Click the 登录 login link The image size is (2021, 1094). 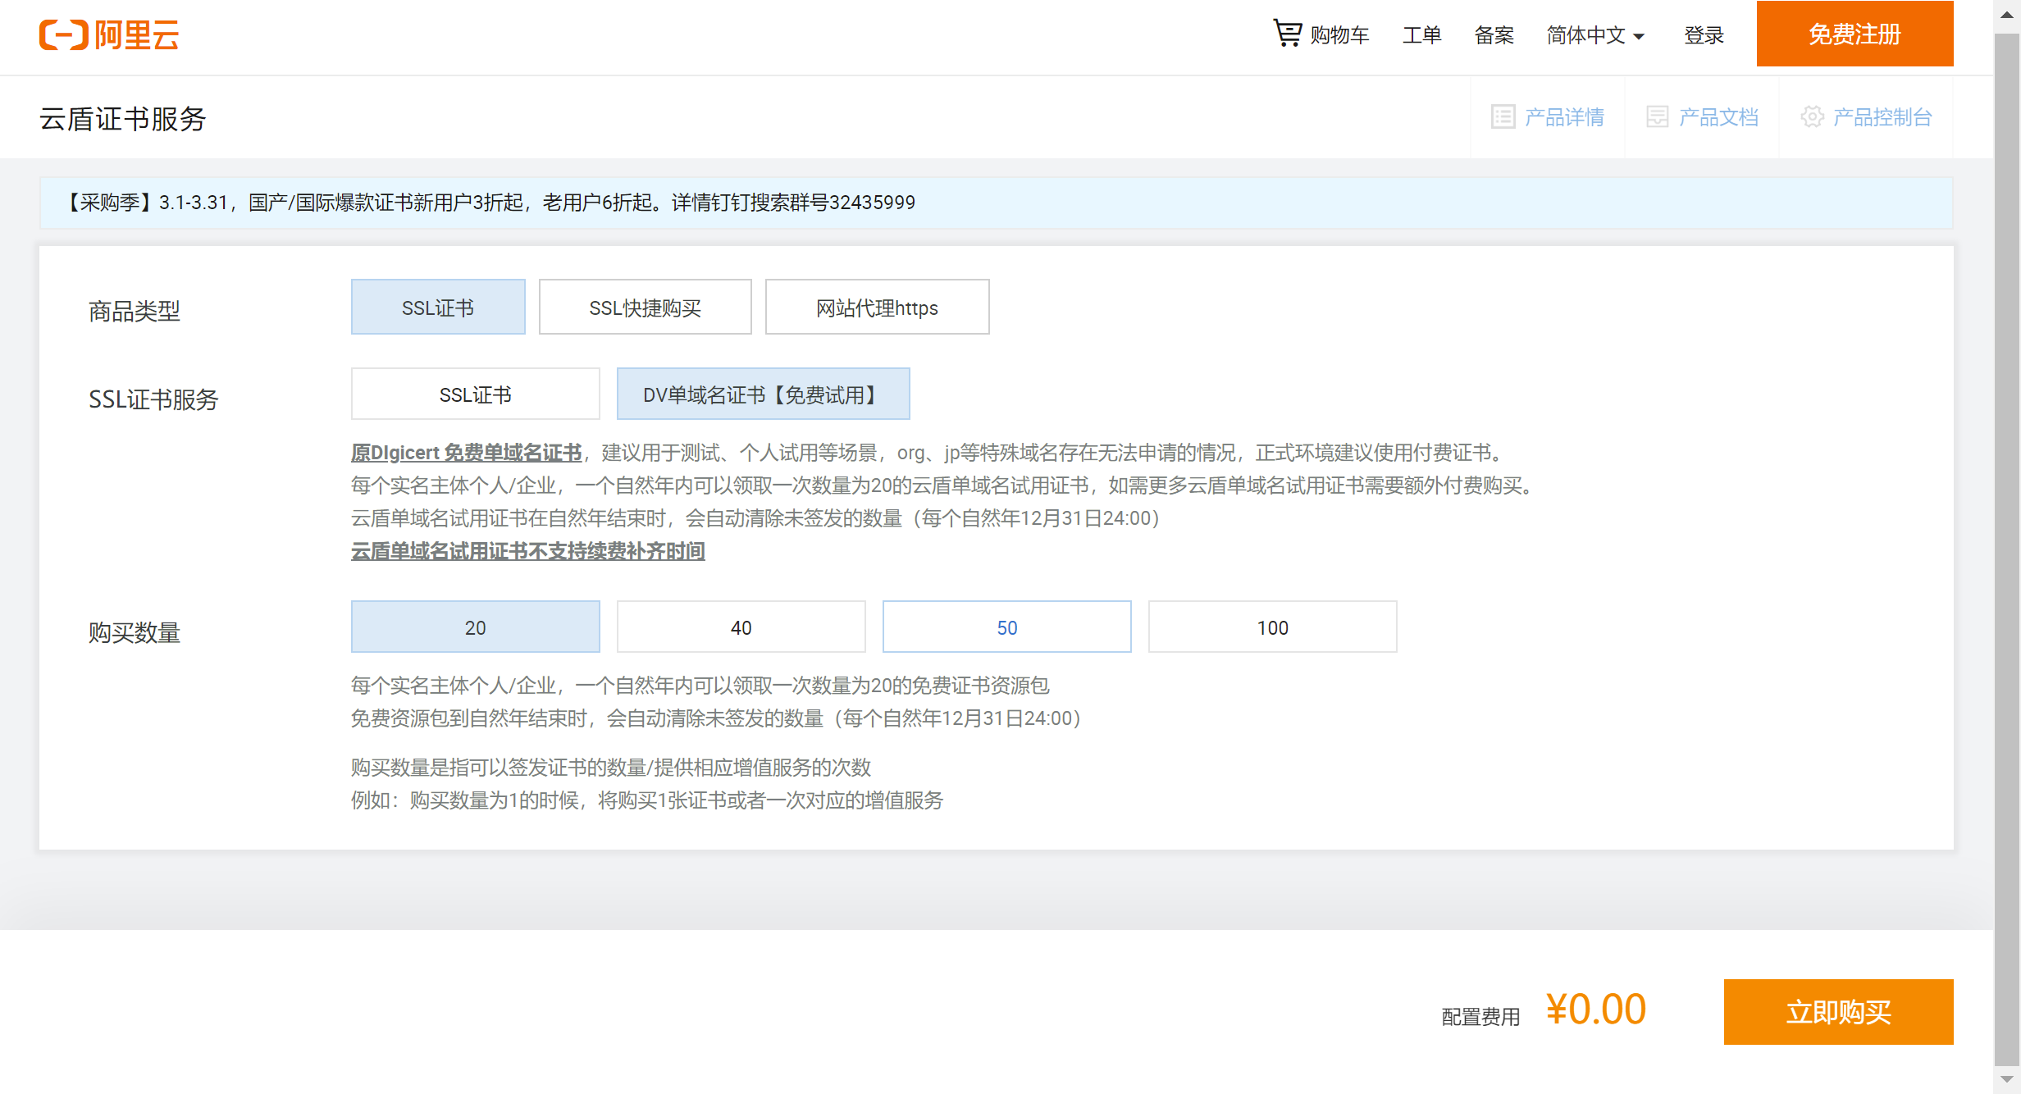coord(1704,35)
